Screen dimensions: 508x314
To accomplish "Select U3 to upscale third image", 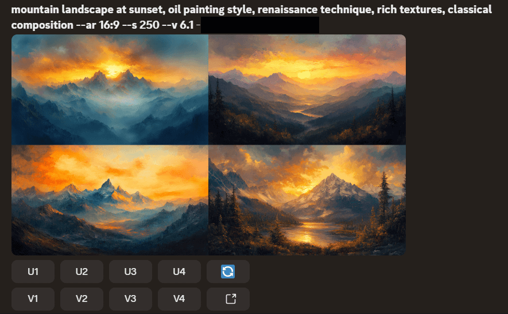I will click(x=130, y=272).
